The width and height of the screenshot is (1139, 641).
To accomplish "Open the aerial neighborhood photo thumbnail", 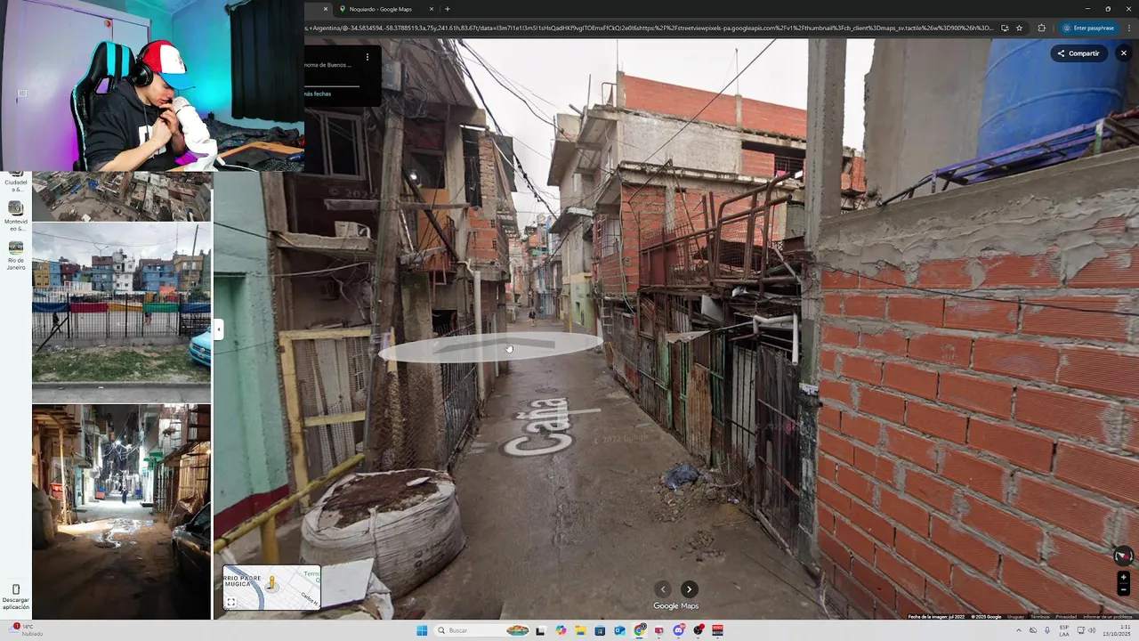I will [x=122, y=196].
